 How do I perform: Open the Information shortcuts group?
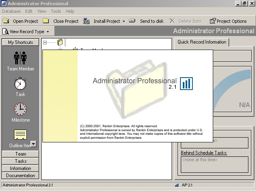coord(20,168)
